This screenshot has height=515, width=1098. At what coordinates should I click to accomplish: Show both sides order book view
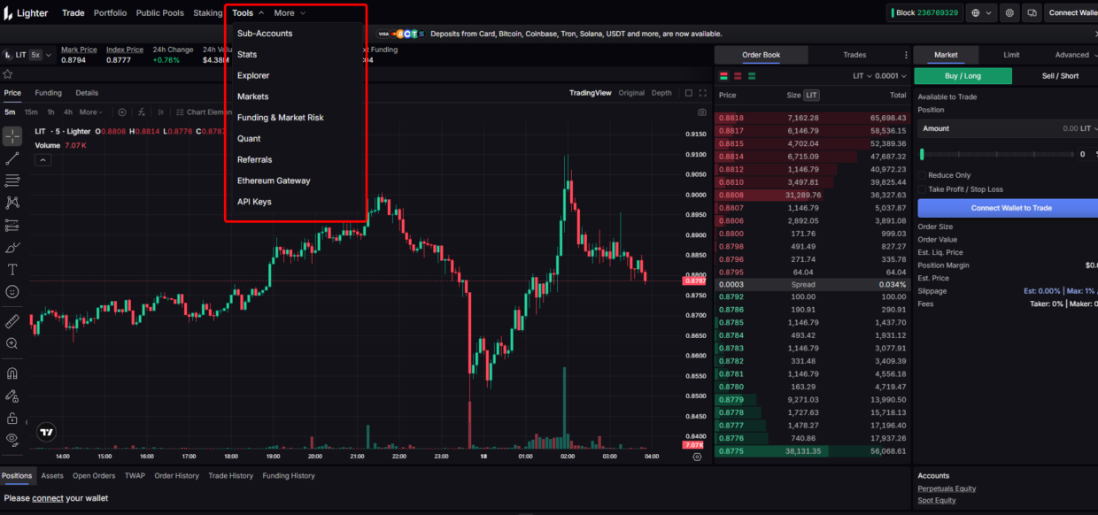click(724, 76)
